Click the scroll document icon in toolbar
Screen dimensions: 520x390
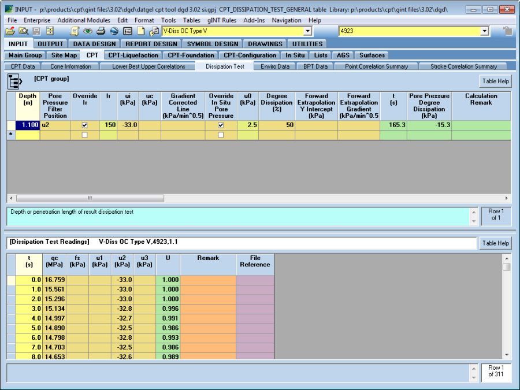(x=75, y=31)
